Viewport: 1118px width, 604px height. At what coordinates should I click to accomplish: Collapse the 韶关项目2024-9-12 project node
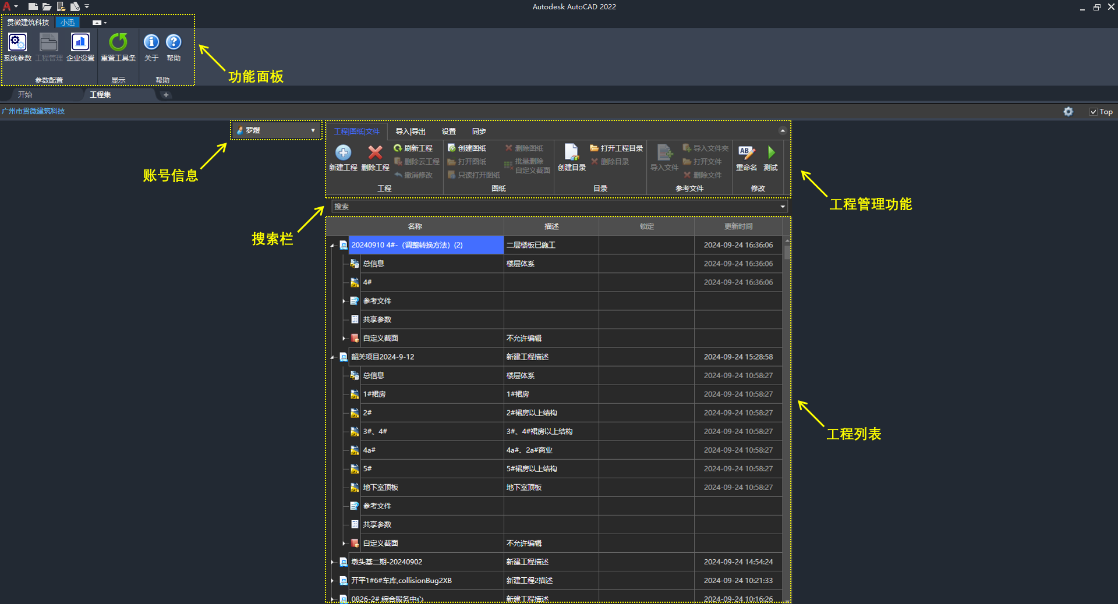[332, 357]
